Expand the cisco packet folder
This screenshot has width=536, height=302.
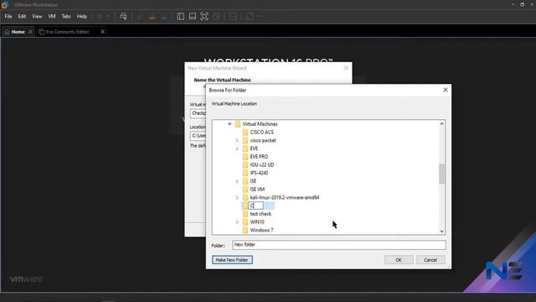(x=237, y=140)
